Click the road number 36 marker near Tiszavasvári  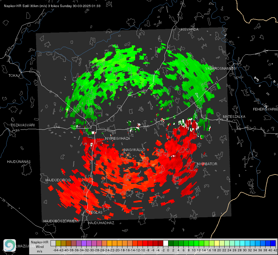18,130
